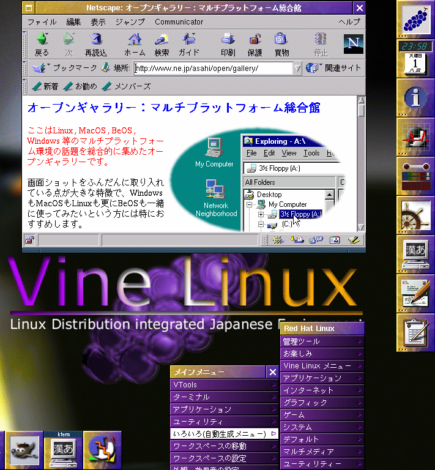
Task: Open Vine Linux メニュー submenu
Action: coord(322,366)
